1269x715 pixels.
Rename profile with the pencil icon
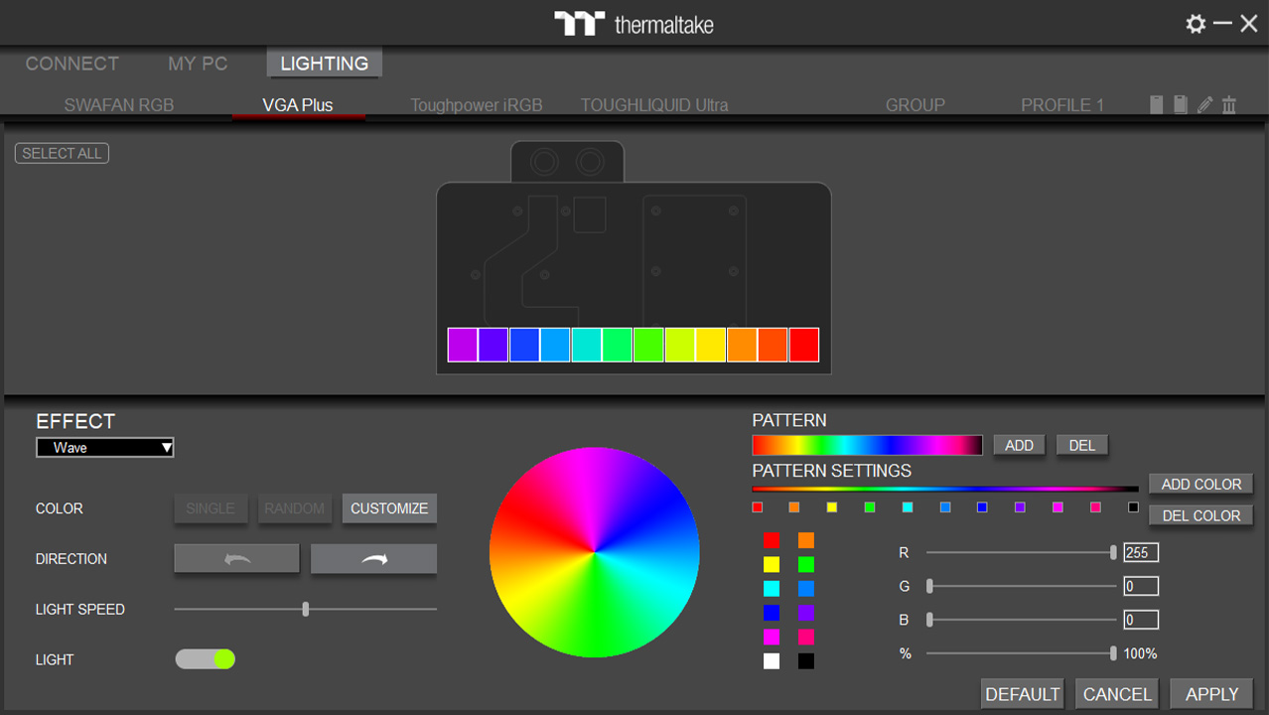click(x=1205, y=104)
